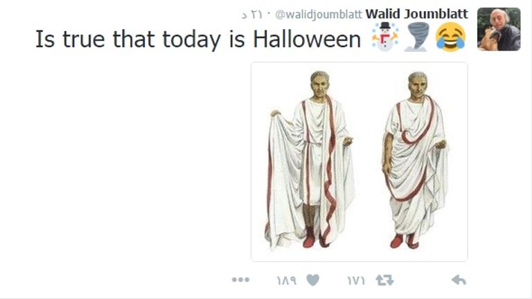The height and width of the screenshot is (299, 532).
Task: Click the right toga figure in the image
Action: click(x=415, y=159)
